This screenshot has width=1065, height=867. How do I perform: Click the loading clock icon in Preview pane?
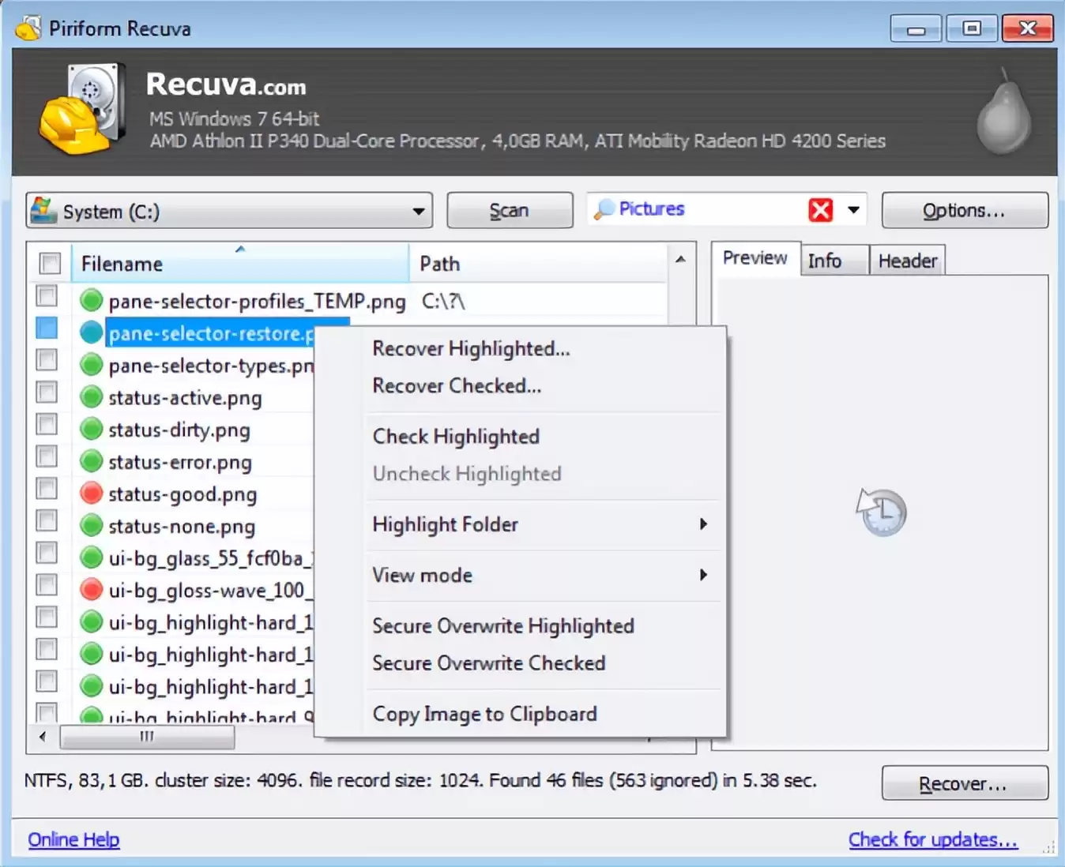[881, 512]
